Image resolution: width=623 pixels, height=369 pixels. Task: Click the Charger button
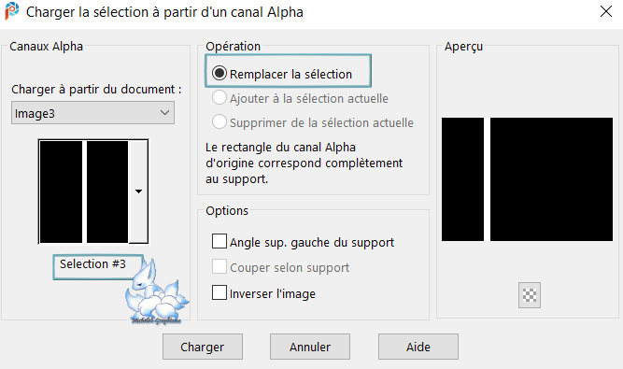click(203, 347)
